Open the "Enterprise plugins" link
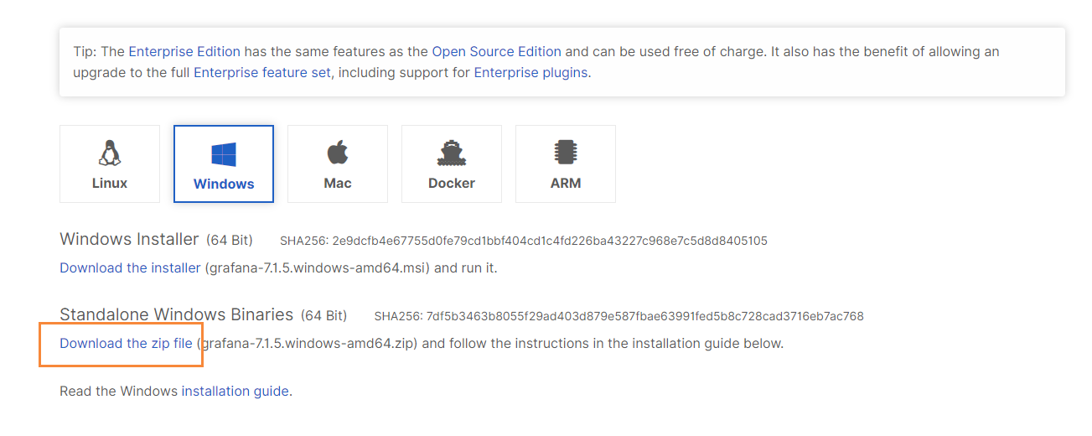This screenshot has width=1092, height=436. [530, 73]
